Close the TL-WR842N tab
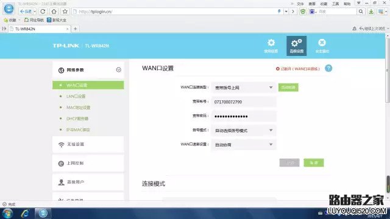 [x=67, y=29]
